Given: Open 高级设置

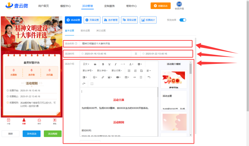Looking at the screenshot, I should (129, 20).
